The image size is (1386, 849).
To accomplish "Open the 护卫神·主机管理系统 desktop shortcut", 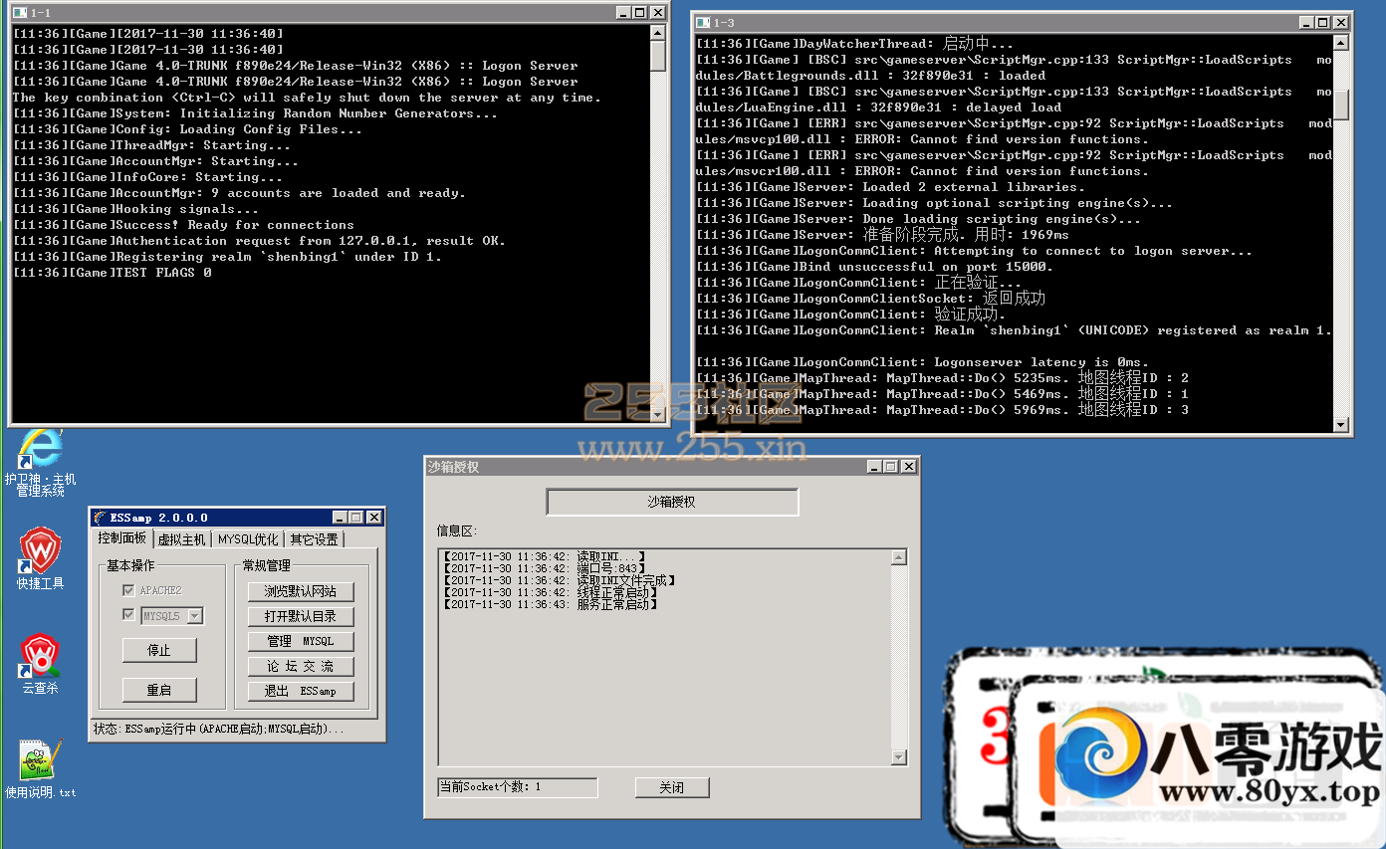I will 40,450.
